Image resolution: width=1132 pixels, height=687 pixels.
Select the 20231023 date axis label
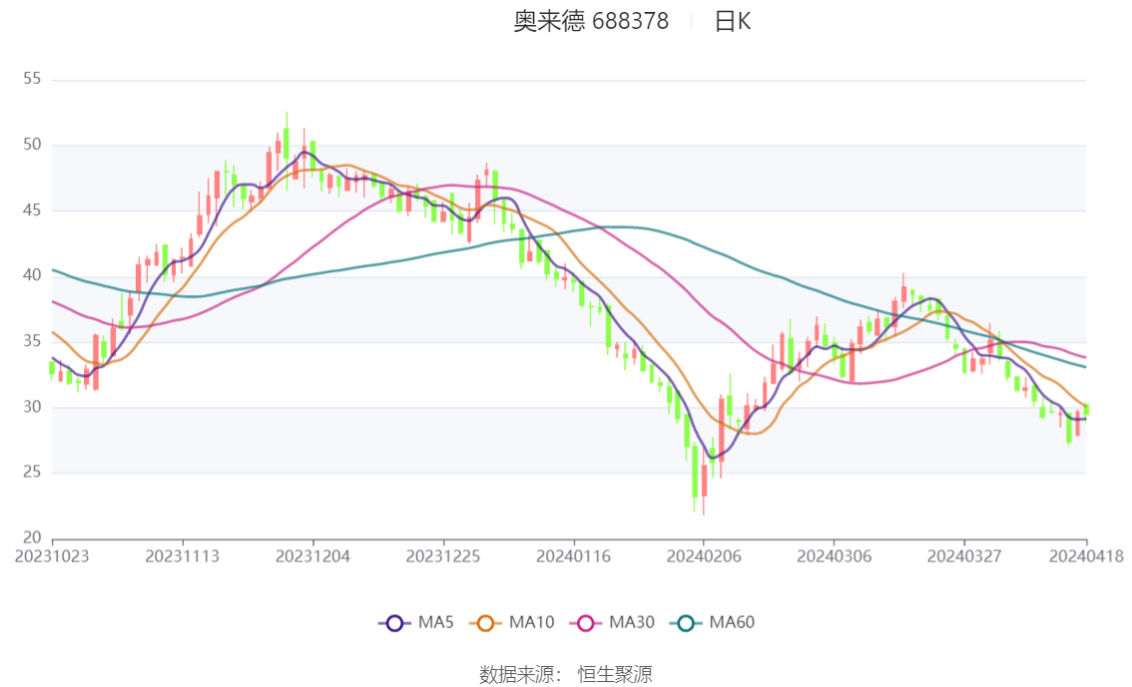(52, 556)
